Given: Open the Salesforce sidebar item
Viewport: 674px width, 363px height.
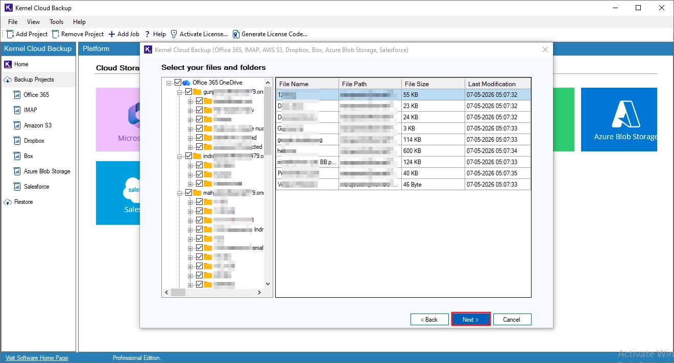Looking at the screenshot, I should click(x=36, y=187).
